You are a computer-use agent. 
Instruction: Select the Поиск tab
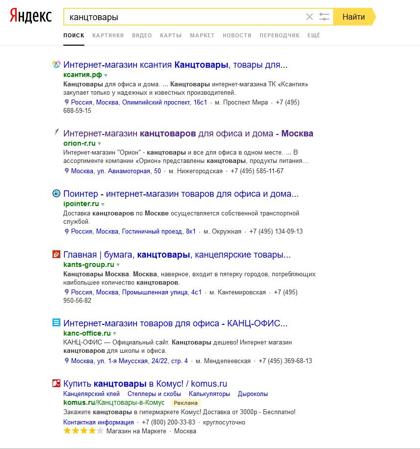pos(74,35)
